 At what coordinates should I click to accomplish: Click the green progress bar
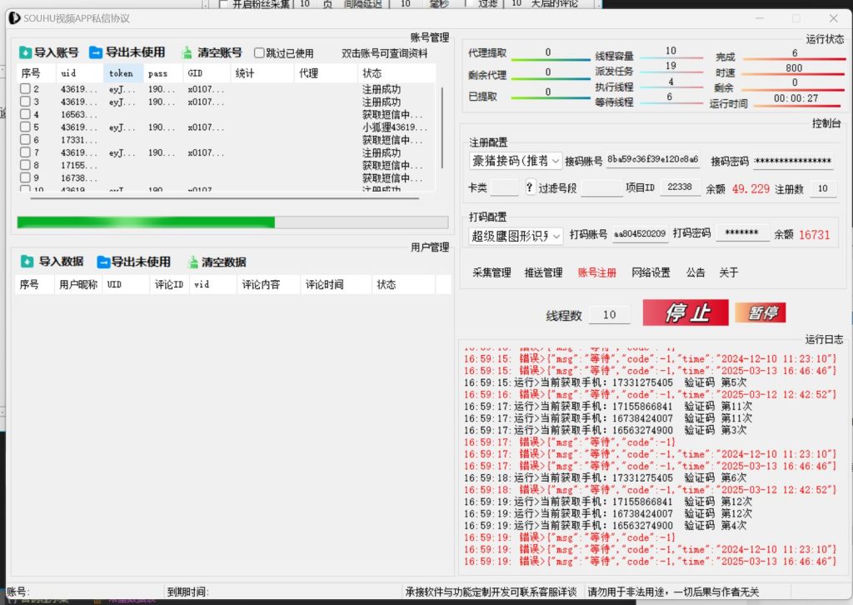coord(146,222)
